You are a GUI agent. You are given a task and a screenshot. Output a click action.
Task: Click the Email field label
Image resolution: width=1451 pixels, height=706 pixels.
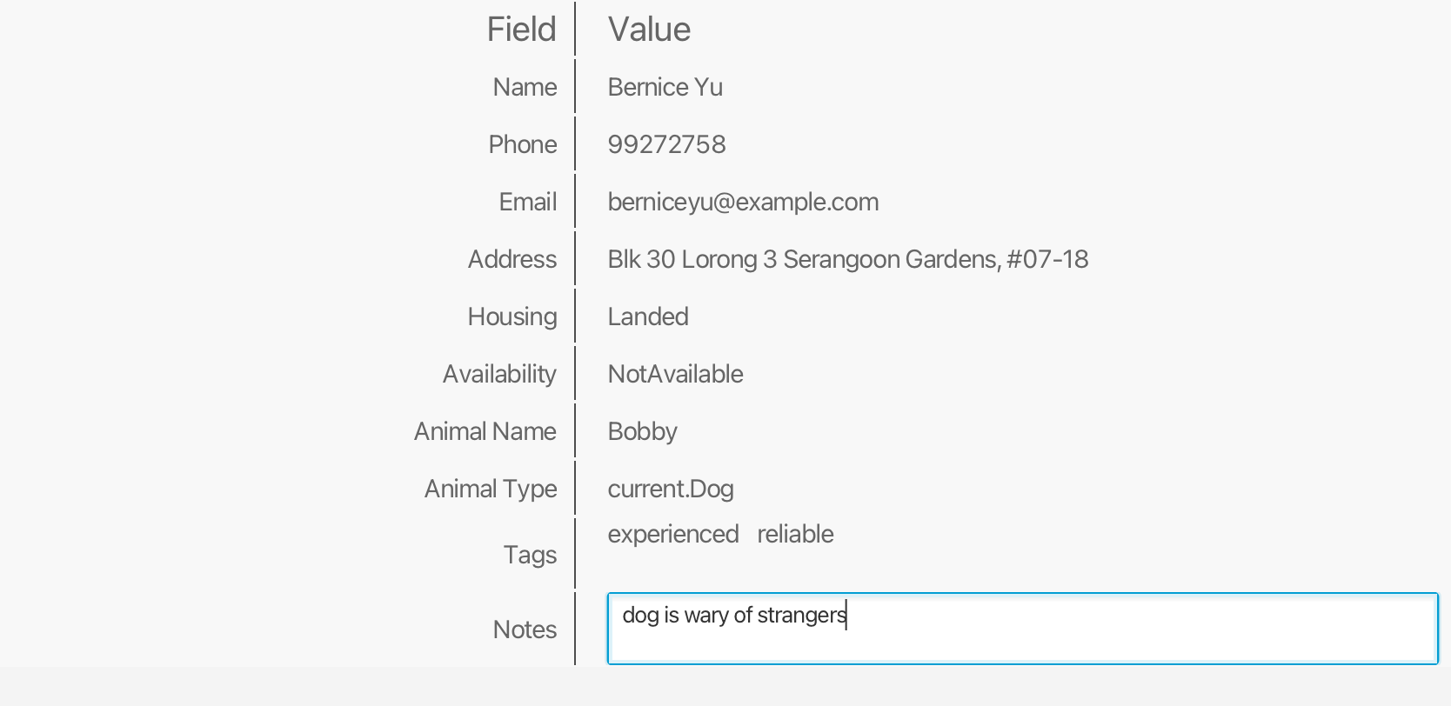pyautogui.click(x=527, y=202)
